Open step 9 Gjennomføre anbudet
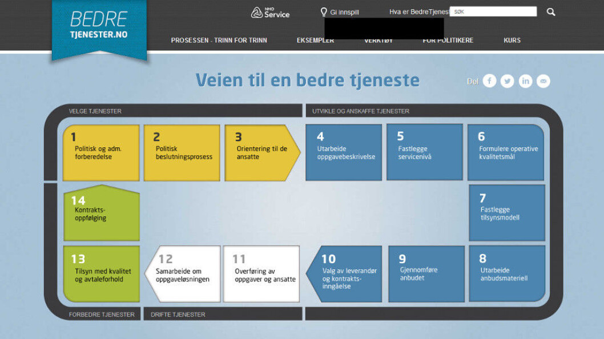 [x=426, y=274]
